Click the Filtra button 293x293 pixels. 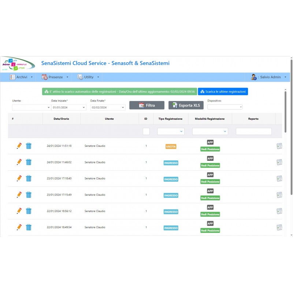tap(147, 105)
